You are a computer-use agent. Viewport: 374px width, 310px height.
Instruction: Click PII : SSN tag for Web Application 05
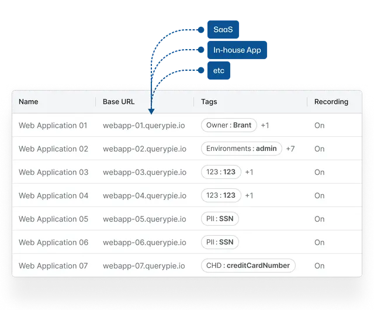point(220,219)
